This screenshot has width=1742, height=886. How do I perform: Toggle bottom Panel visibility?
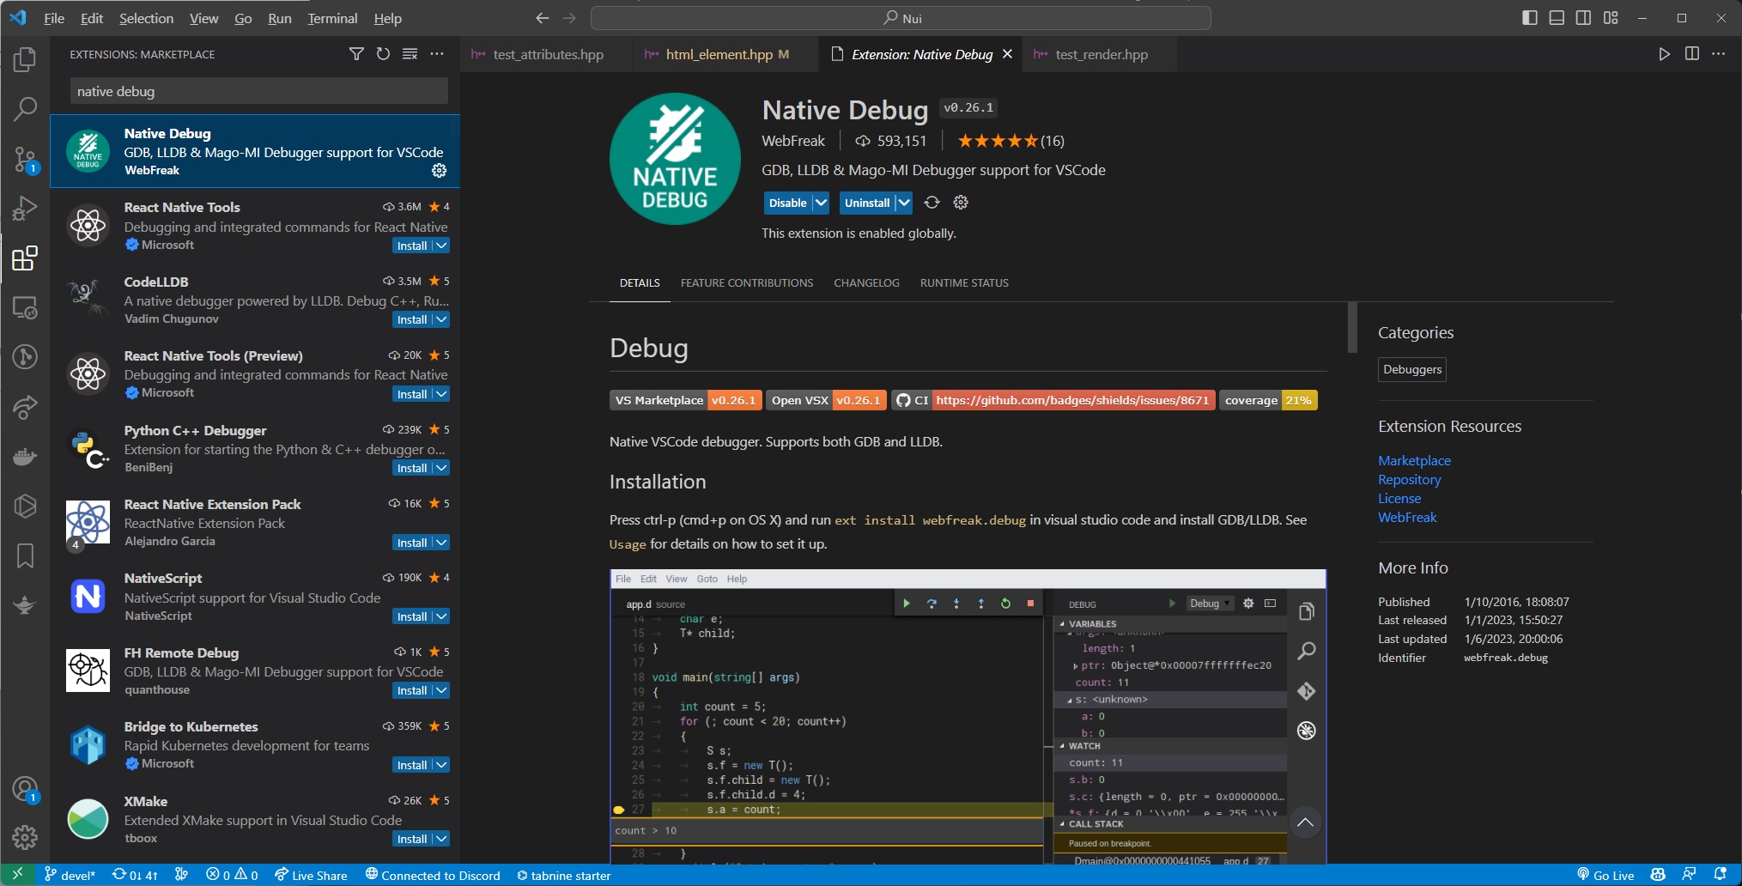coord(1557,18)
